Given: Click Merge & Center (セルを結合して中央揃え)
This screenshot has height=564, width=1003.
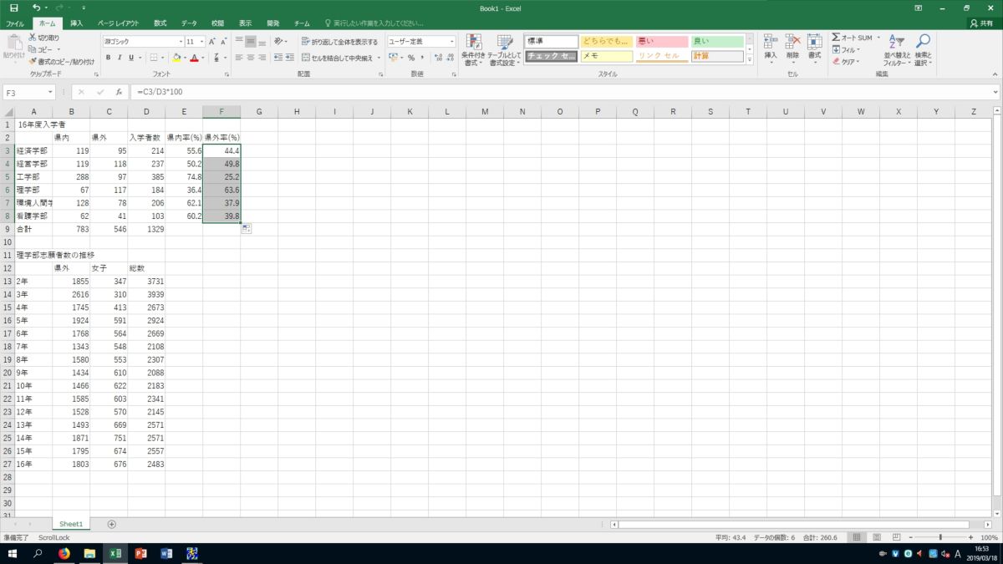Looking at the screenshot, I should point(339,58).
